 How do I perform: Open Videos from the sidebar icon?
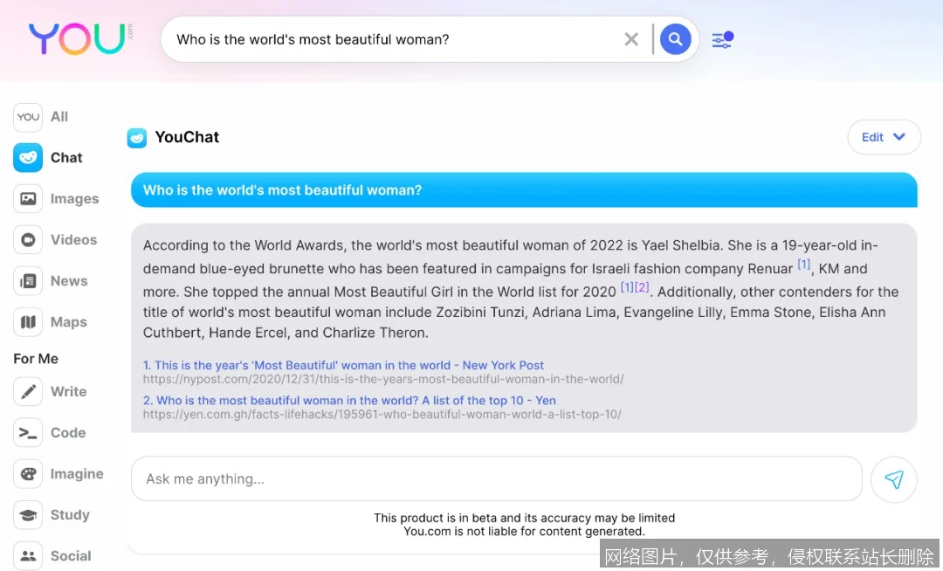28,240
